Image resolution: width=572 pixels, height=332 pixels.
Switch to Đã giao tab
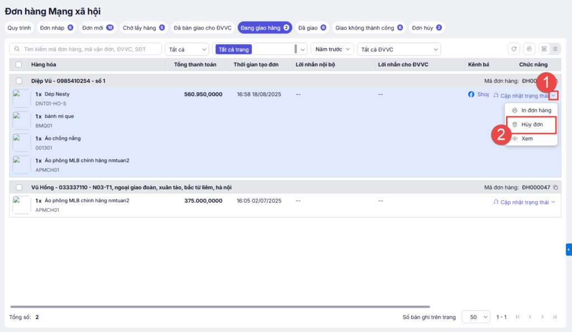pos(312,28)
